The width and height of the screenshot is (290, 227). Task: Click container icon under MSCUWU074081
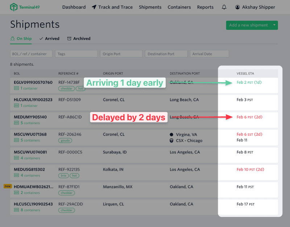click(16, 158)
